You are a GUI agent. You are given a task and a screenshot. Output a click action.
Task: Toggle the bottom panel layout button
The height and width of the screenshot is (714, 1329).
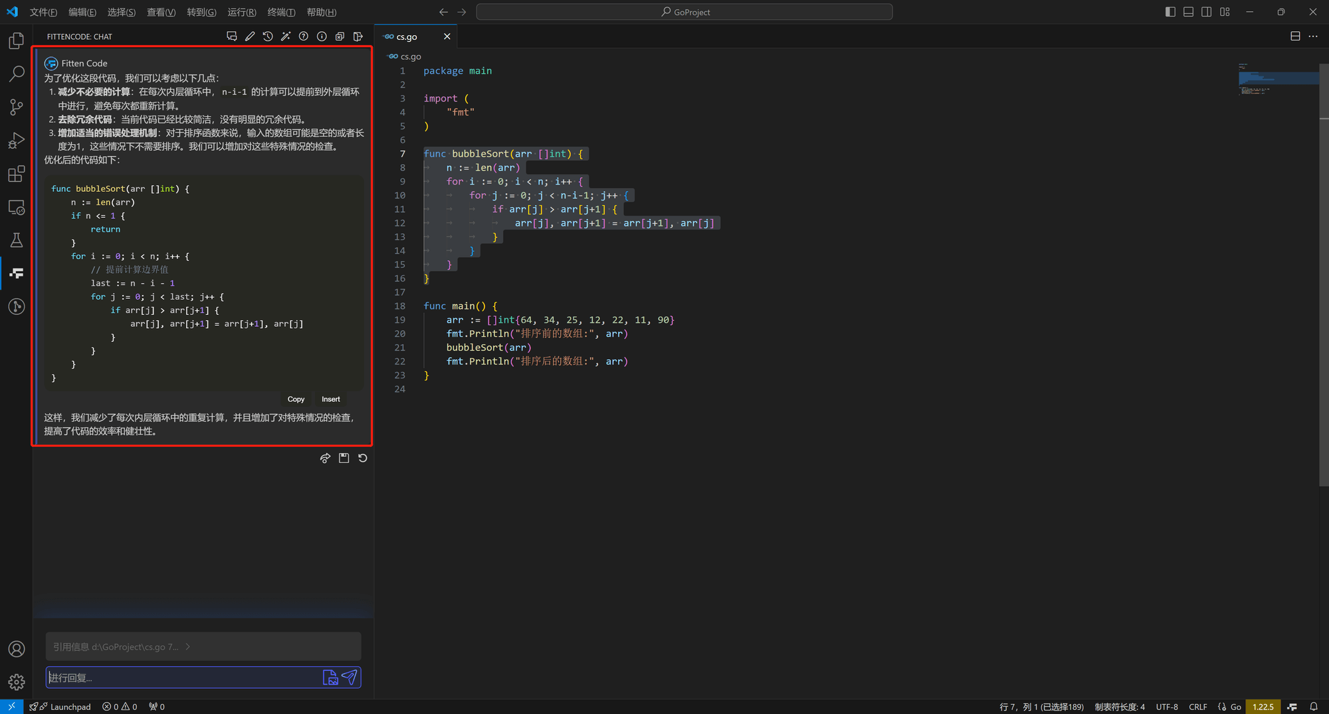click(1188, 12)
